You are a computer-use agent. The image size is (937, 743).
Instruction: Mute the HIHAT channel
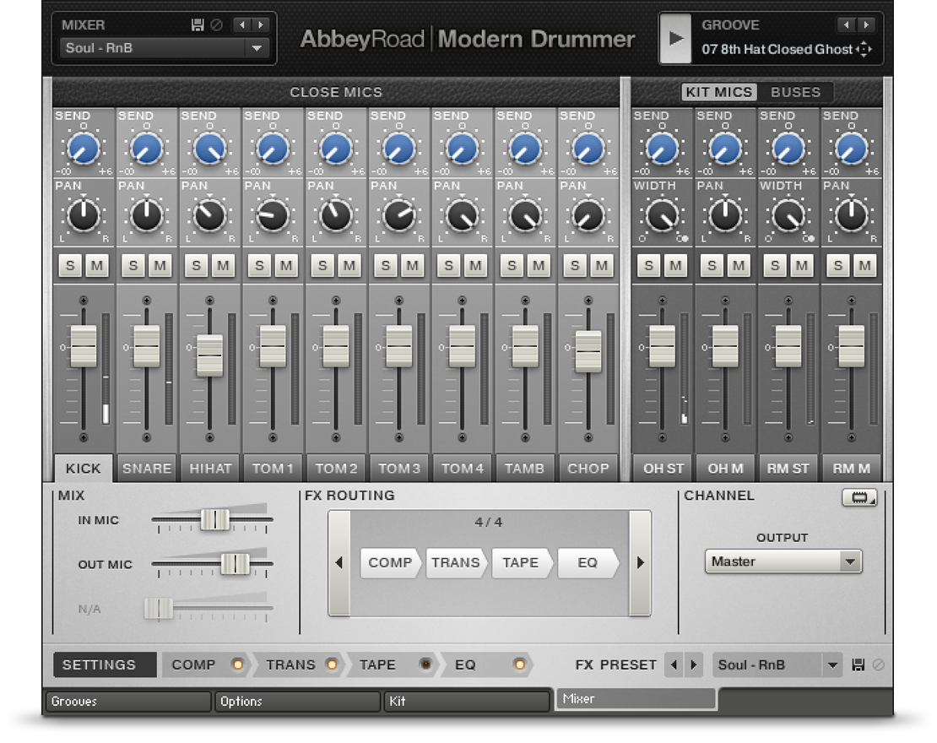pyautogui.click(x=223, y=265)
